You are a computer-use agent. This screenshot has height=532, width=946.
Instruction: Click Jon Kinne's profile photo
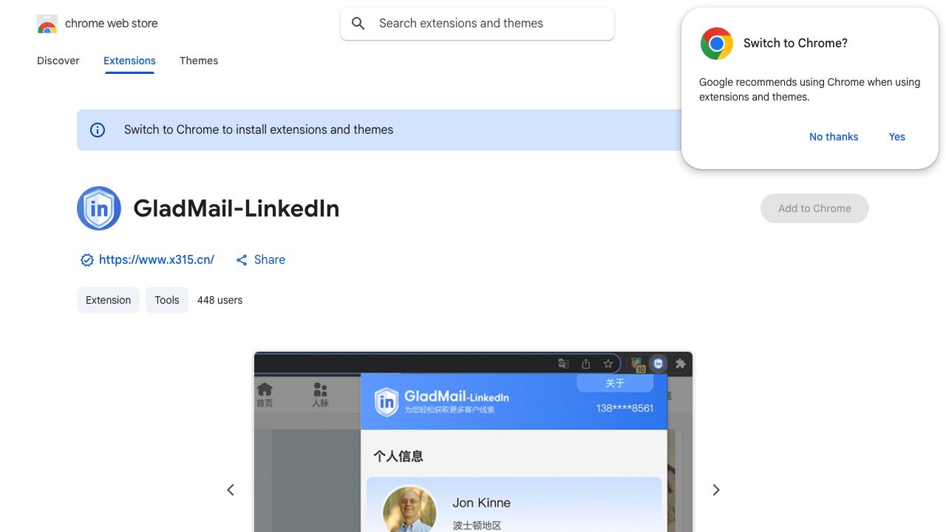409,511
